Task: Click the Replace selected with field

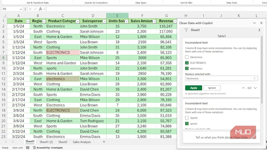Action: [221, 78]
